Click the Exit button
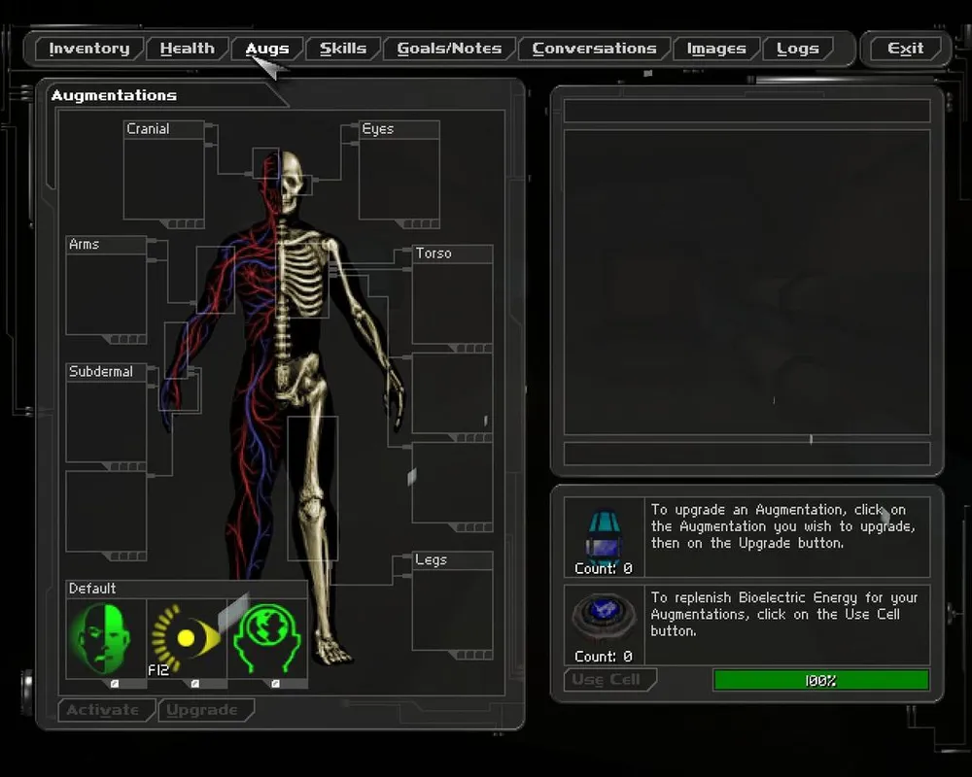 [905, 49]
